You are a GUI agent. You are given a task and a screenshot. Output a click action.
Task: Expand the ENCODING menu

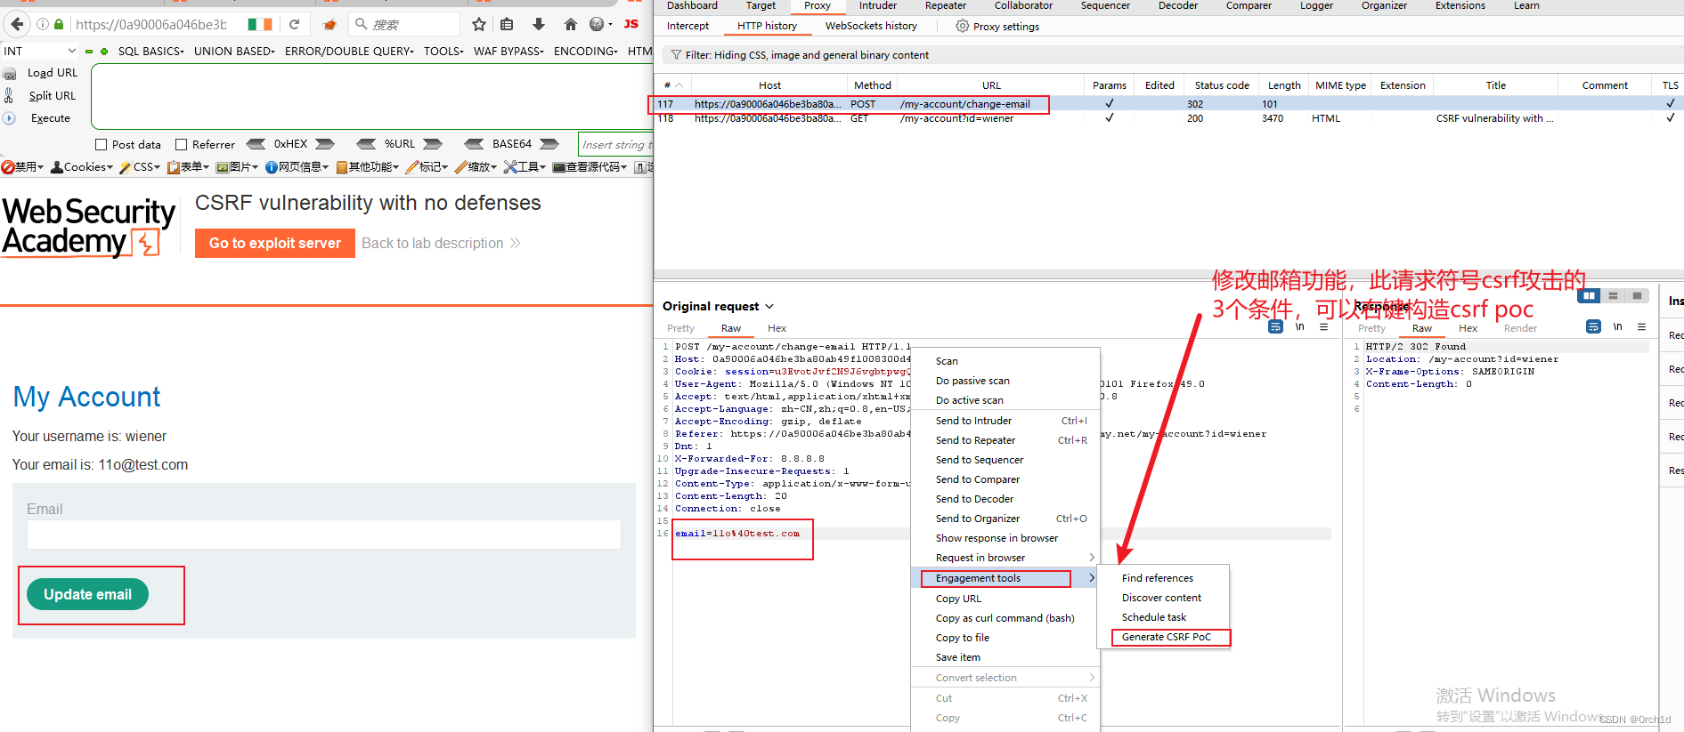click(x=585, y=52)
